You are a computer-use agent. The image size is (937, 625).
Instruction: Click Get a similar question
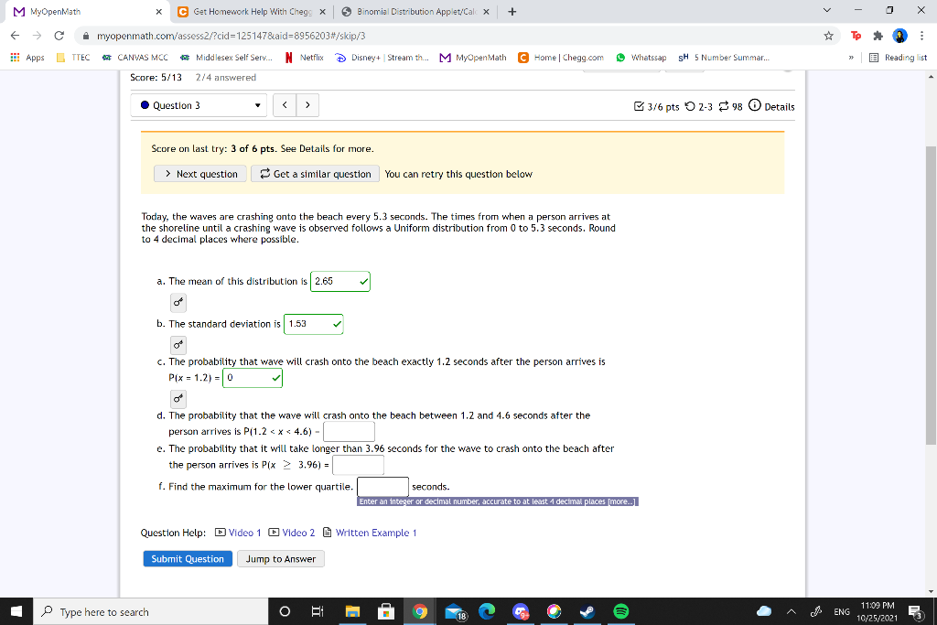pyautogui.click(x=314, y=173)
